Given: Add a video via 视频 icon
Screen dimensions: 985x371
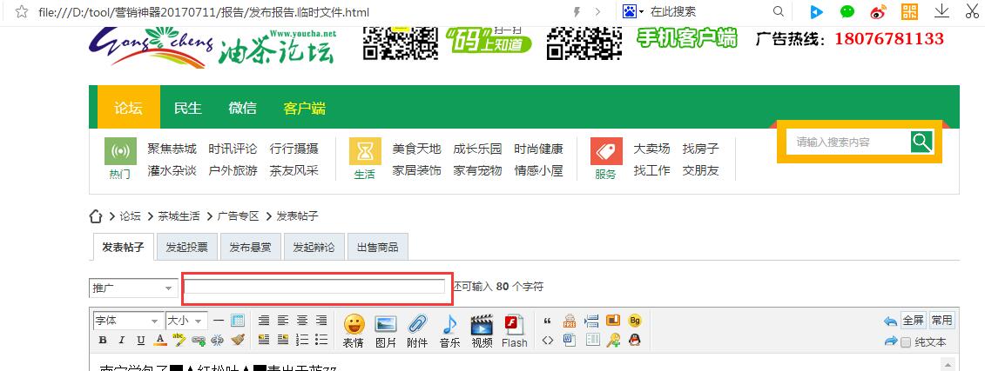Looking at the screenshot, I should (x=482, y=330).
